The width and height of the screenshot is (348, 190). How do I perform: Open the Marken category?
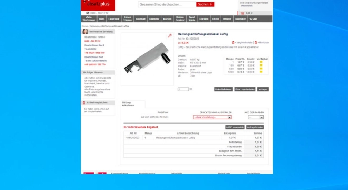[167, 19]
